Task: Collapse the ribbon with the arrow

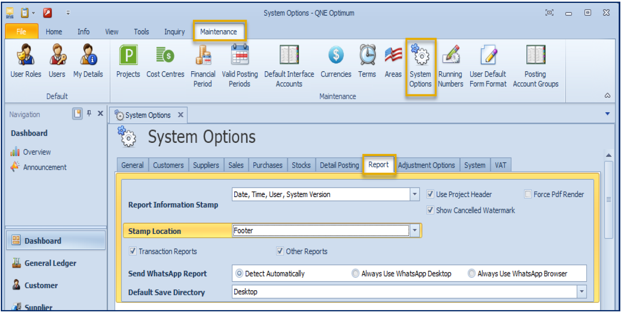Action: [608, 96]
